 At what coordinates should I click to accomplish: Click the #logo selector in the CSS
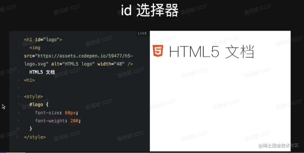36,104
